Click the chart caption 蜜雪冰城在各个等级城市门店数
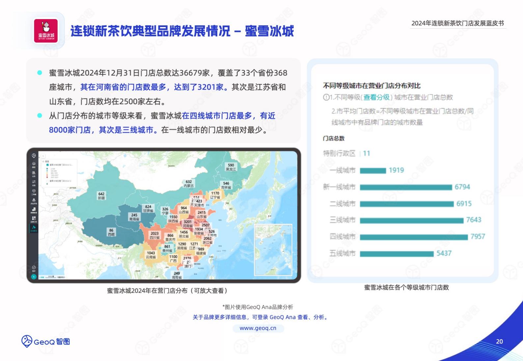The height and width of the screenshot is (361, 523). coord(406,287)
